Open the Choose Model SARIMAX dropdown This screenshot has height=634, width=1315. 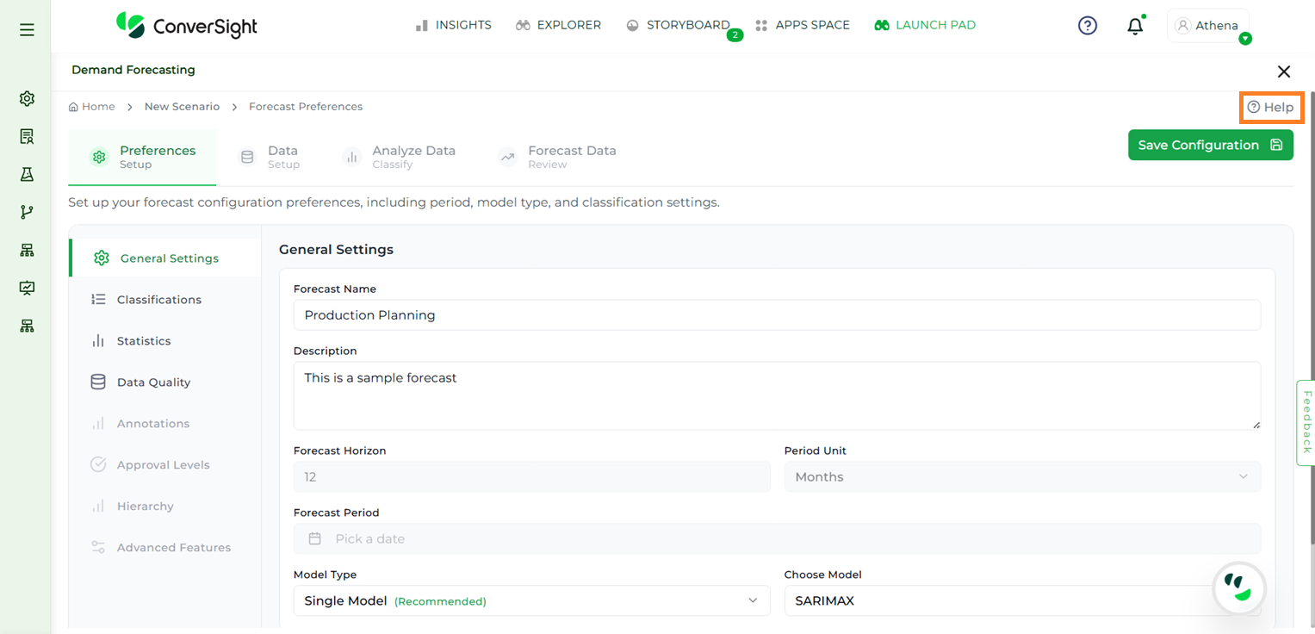[x=999, y=600]
